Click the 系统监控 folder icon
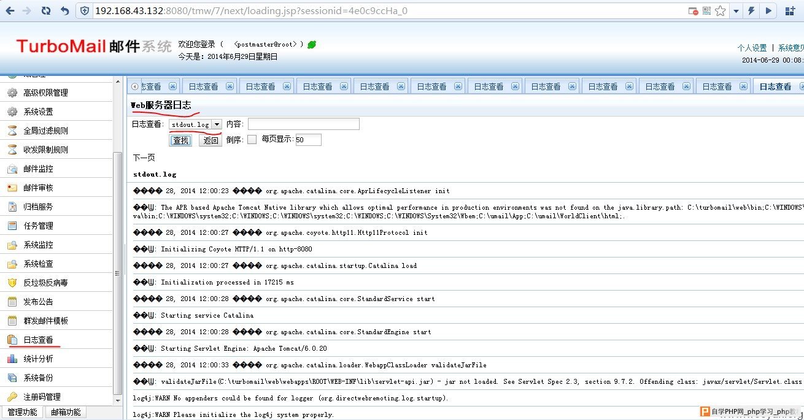 12,245
